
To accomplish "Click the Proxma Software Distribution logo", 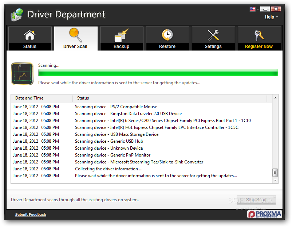I will [265, 214].
